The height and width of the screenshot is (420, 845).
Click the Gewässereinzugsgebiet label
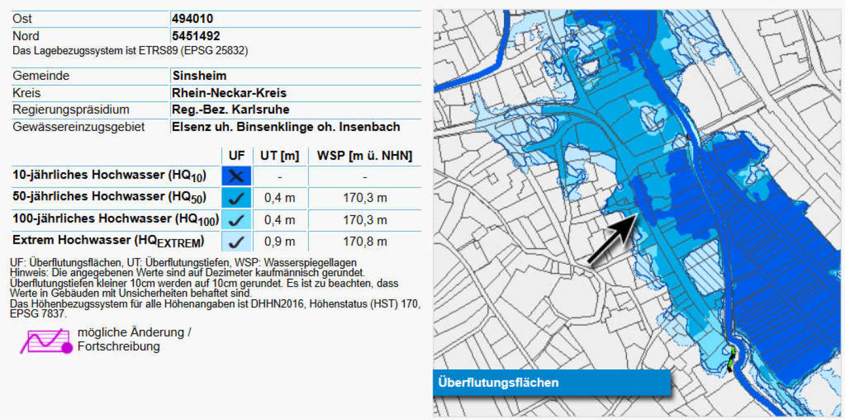tap(79, 127)
